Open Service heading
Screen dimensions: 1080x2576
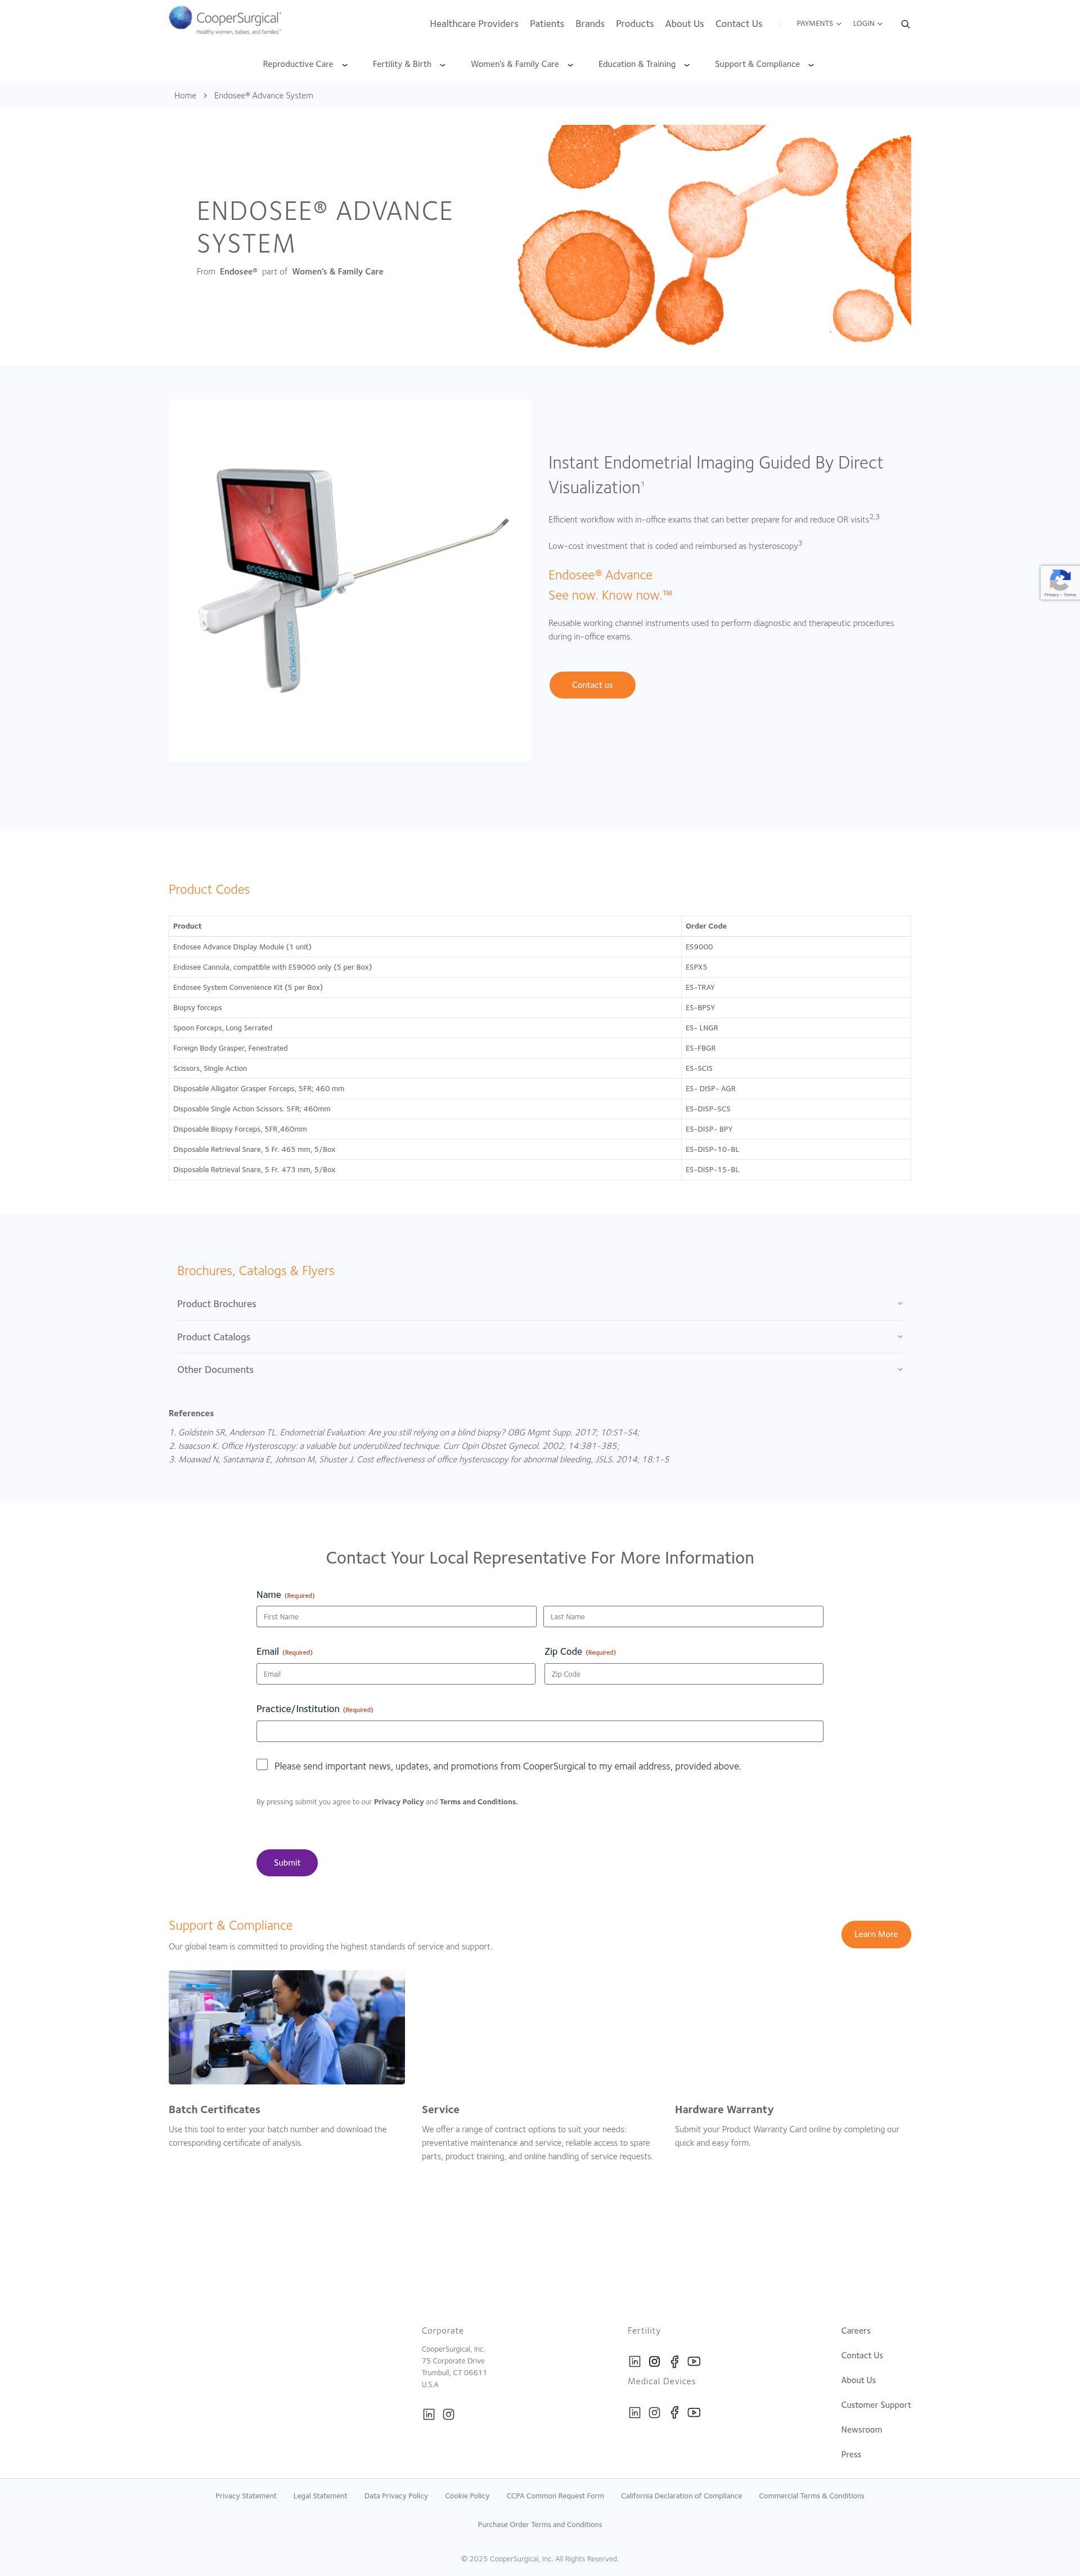click(x=440, y=2109)
